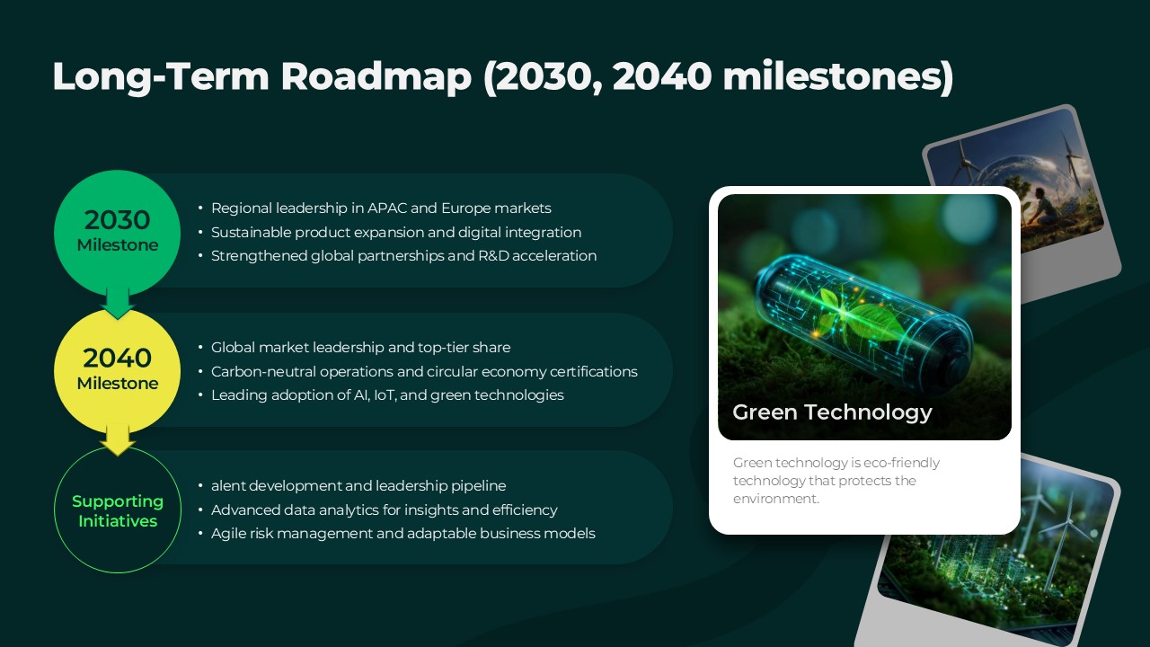Click the yellow down arrow below 2040 circle
Viewport: 1150px width, 647px height.
tap(118, 441)
